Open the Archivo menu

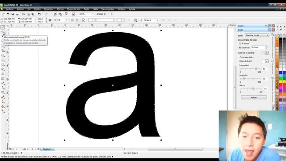coord(9,9)
